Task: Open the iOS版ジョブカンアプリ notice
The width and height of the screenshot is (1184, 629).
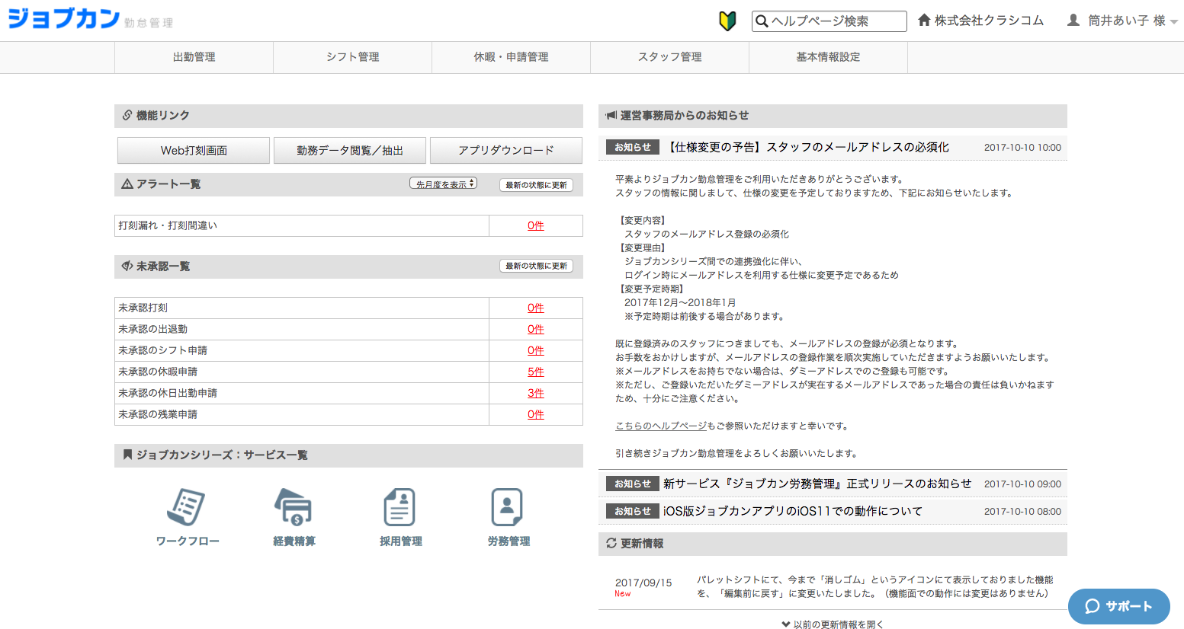Action: point(793,511)
